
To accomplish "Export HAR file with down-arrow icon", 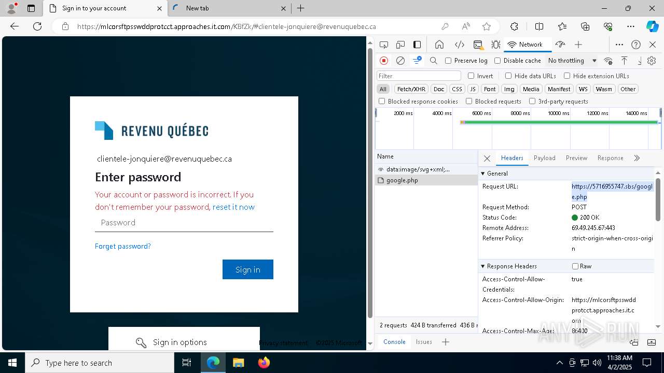I will 639,61.
